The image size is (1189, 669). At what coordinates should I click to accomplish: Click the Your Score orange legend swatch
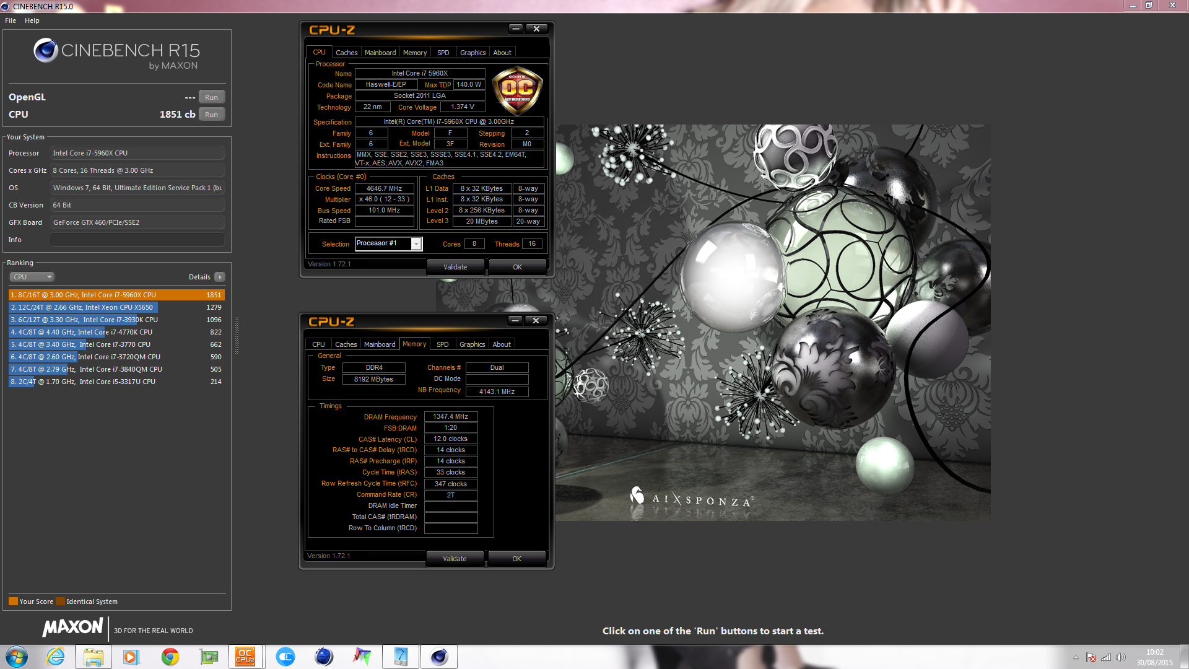13,601
